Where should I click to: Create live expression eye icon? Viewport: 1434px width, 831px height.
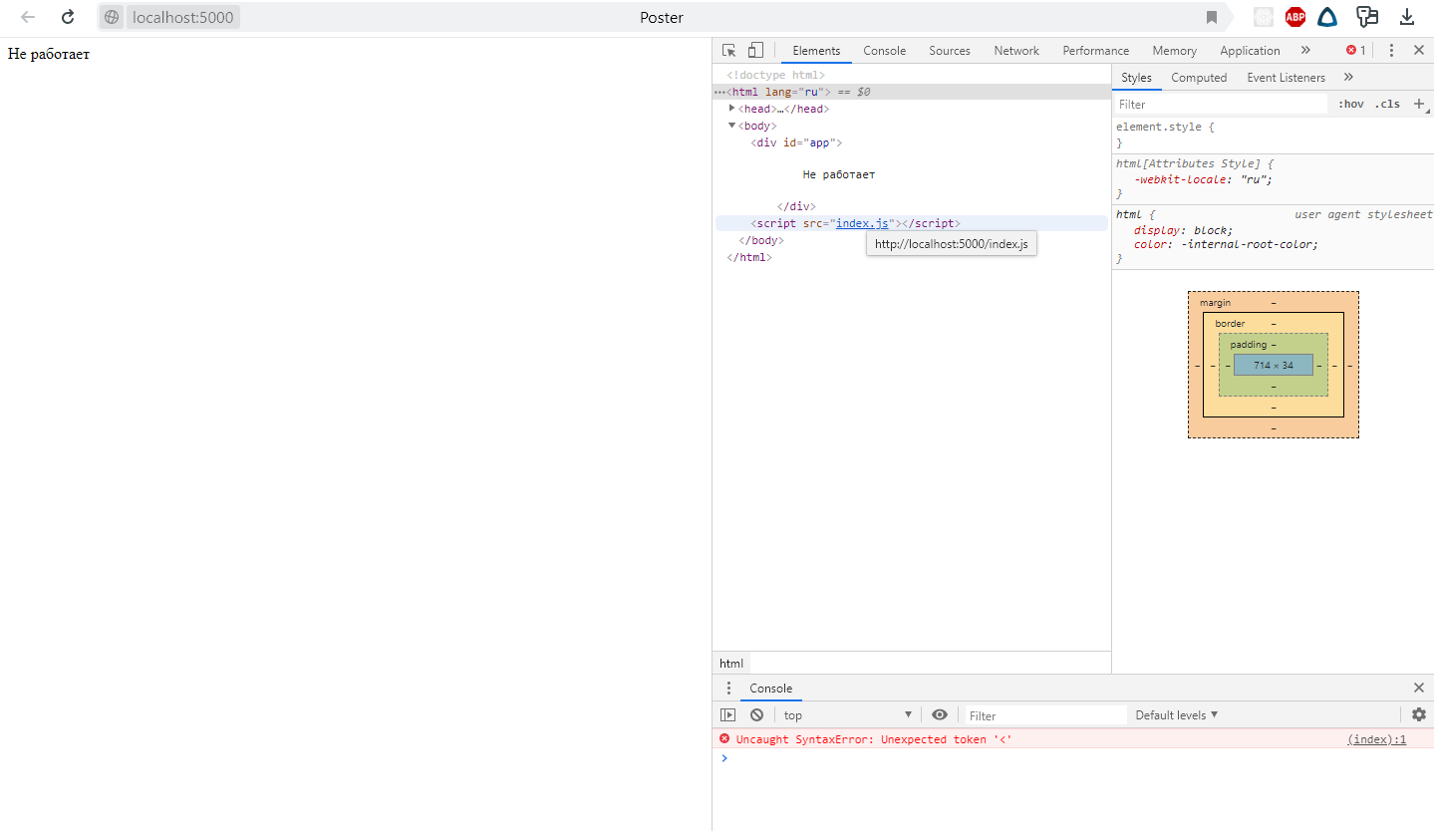(x=939, y=715)
